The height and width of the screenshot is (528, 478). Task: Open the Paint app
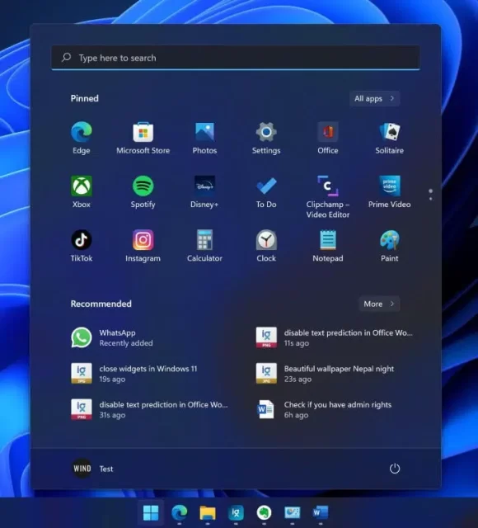pos(390,246)
